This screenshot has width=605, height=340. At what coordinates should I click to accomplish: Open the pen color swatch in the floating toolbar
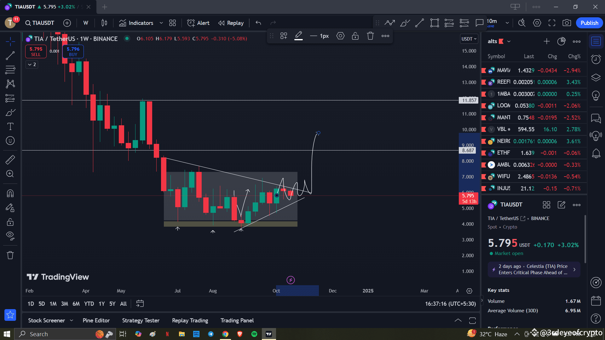pos(298,36)
